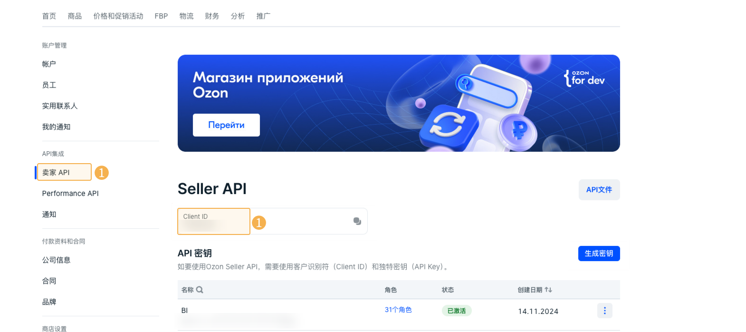Click 角色 column header

(391, 290)
